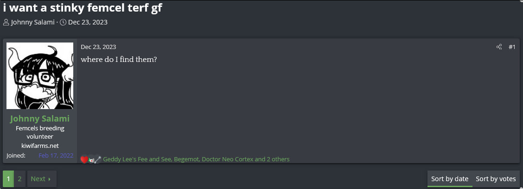Click the bone-shaped reaction icon
523x189 pixels.
coord(98,160)
